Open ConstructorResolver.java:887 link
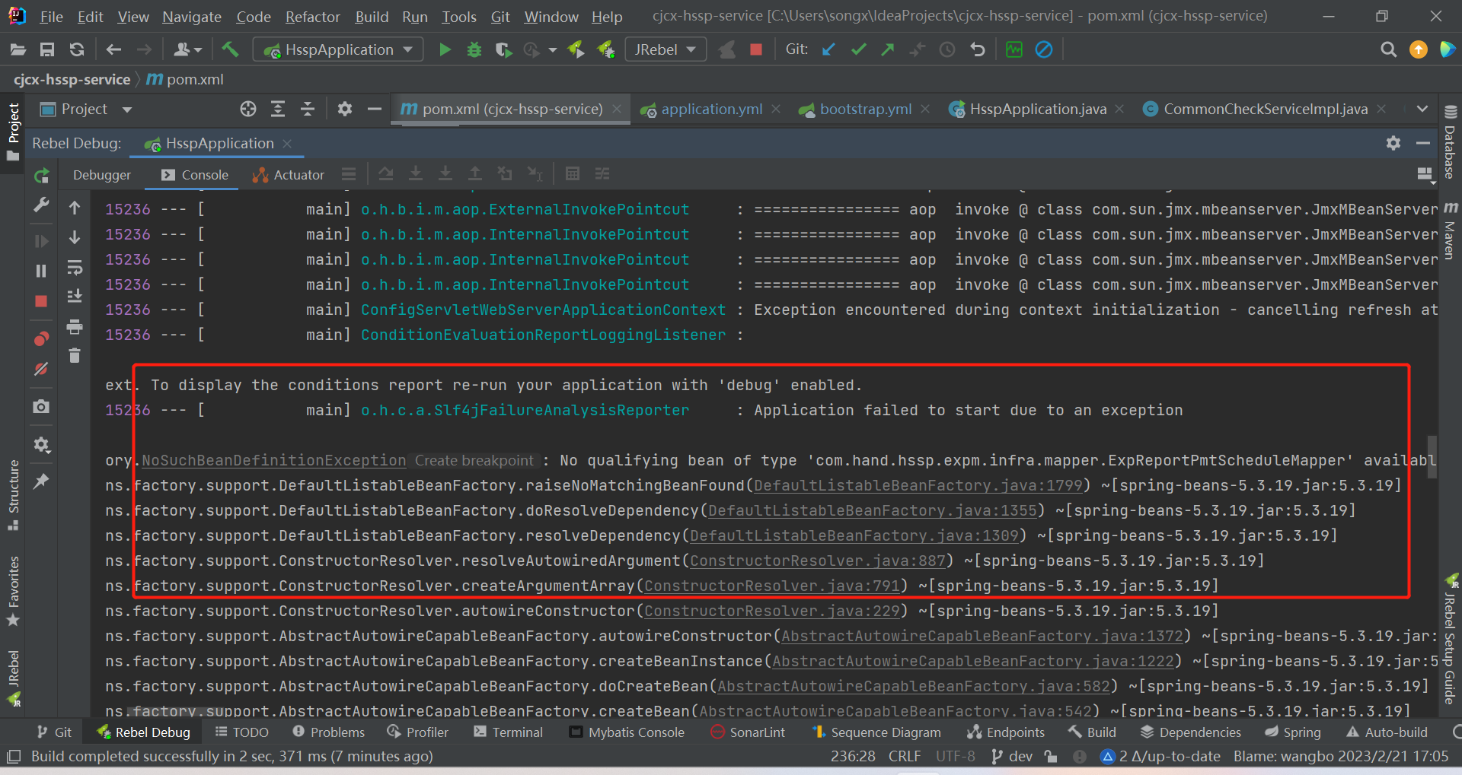Screen dimensions: 1462x775 click(818, 561)
